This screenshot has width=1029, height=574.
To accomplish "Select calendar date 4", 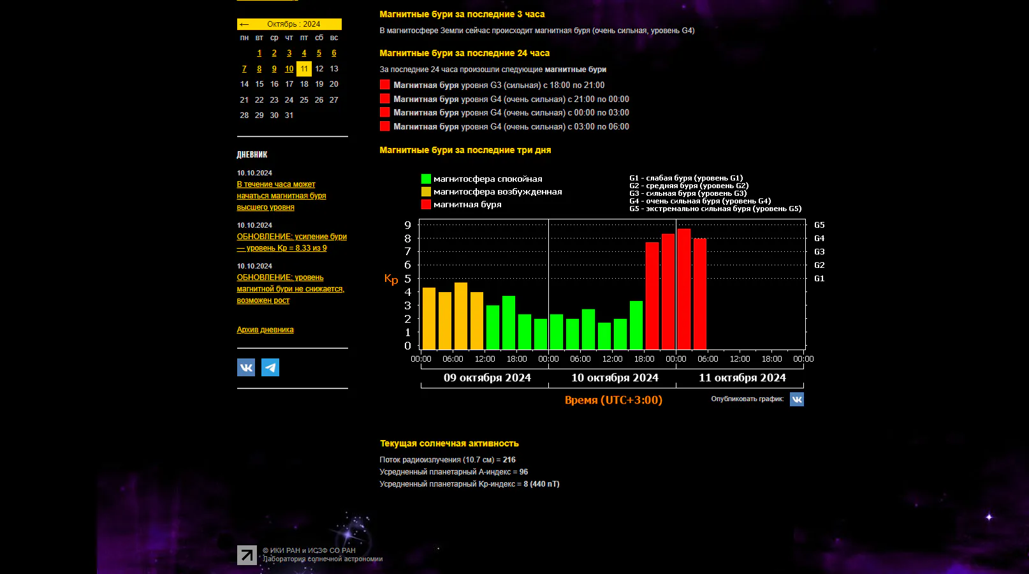I will 304,53.
